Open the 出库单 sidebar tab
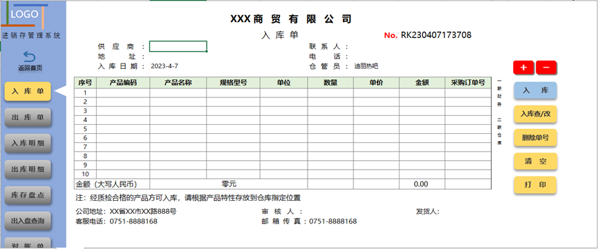 28,117
